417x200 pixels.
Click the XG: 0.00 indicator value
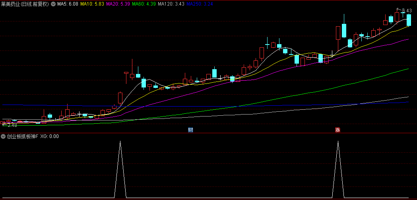click(x=50, y=136)
